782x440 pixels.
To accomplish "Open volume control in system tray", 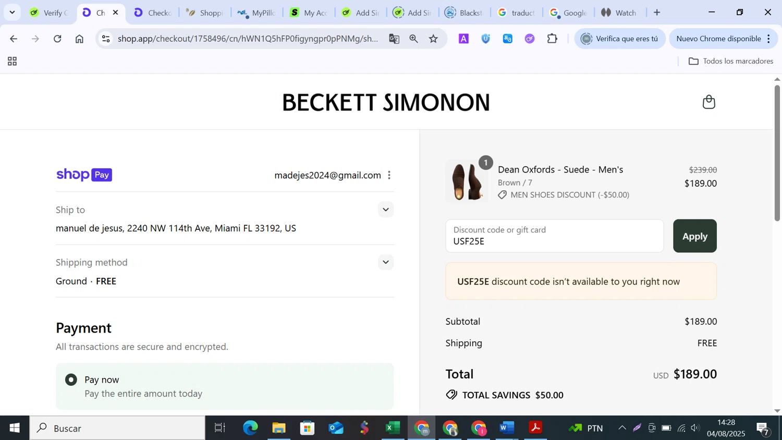I will (695, 428).
